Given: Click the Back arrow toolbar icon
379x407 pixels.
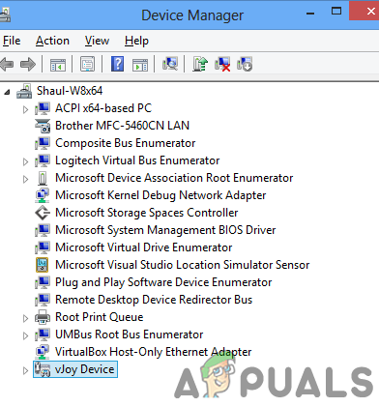Looking at the screenshot, I should point(7,64).
